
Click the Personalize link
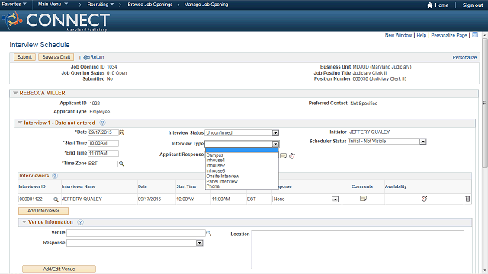[464, 58]
